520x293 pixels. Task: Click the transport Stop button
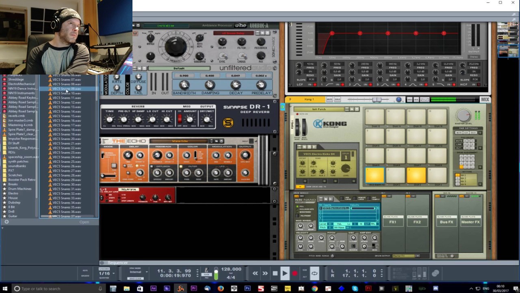(275, 273)
